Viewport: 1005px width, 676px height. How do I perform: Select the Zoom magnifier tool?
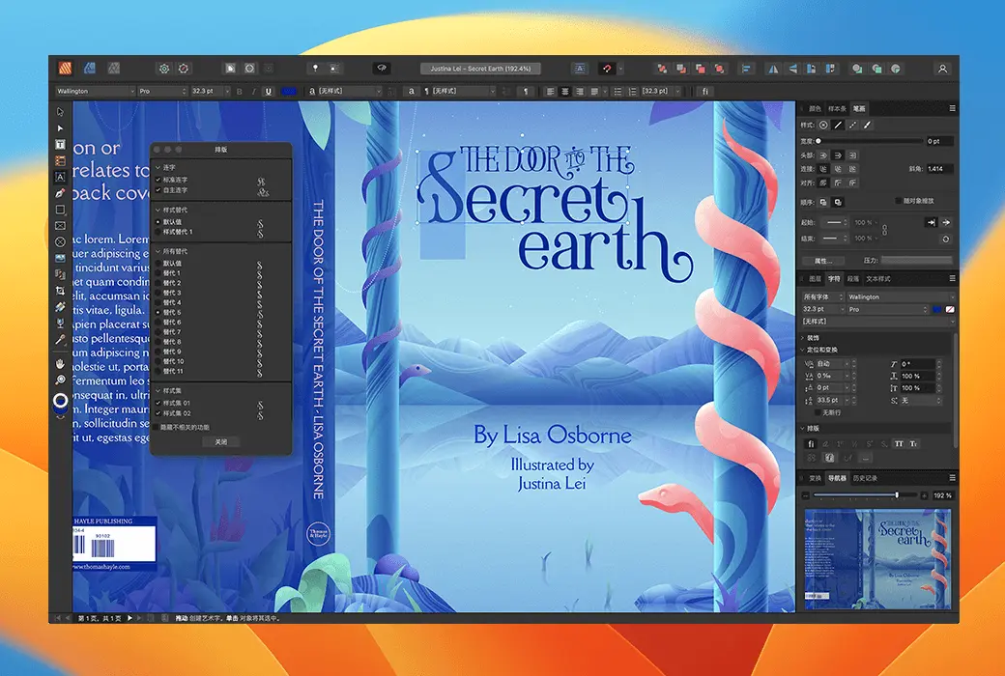click(x=60, y=380)
